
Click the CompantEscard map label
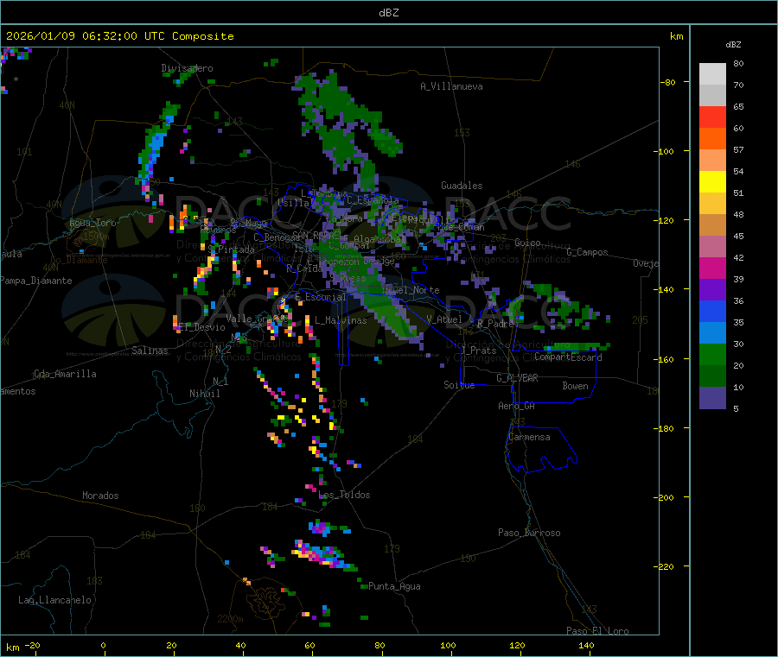(x=568, y=357)
